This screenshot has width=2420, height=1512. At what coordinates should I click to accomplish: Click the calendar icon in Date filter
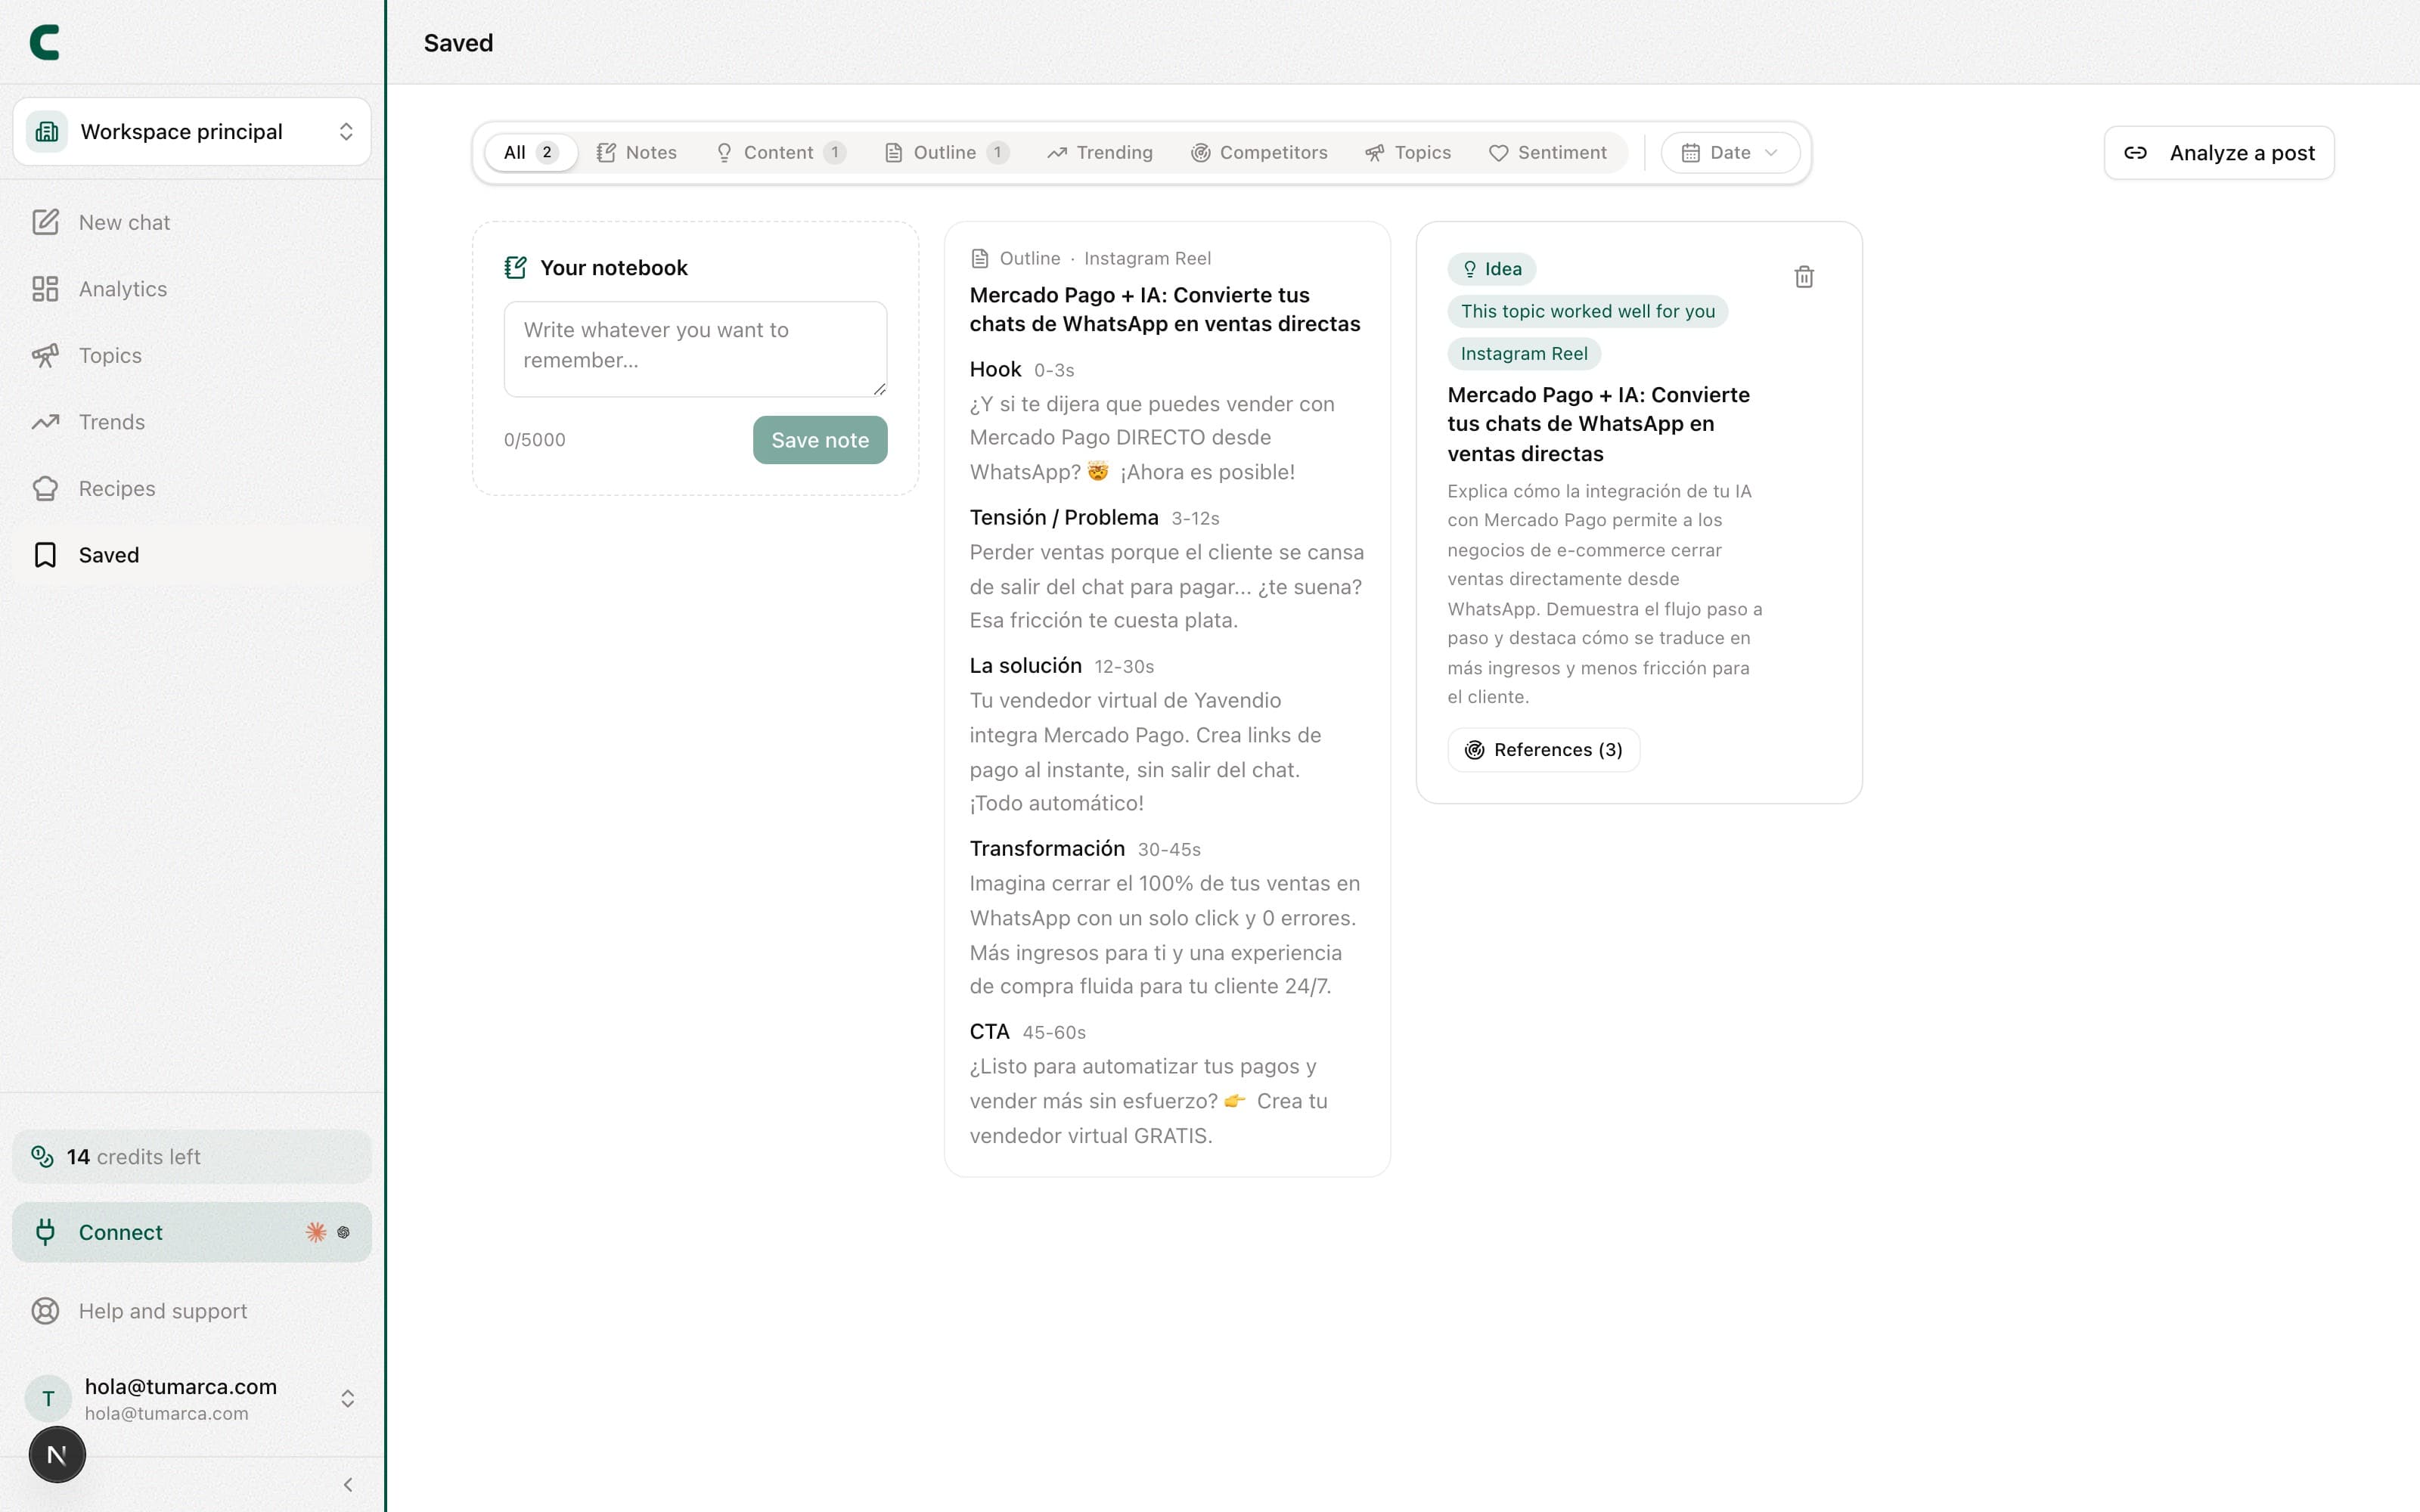(x=1690, y=153)
